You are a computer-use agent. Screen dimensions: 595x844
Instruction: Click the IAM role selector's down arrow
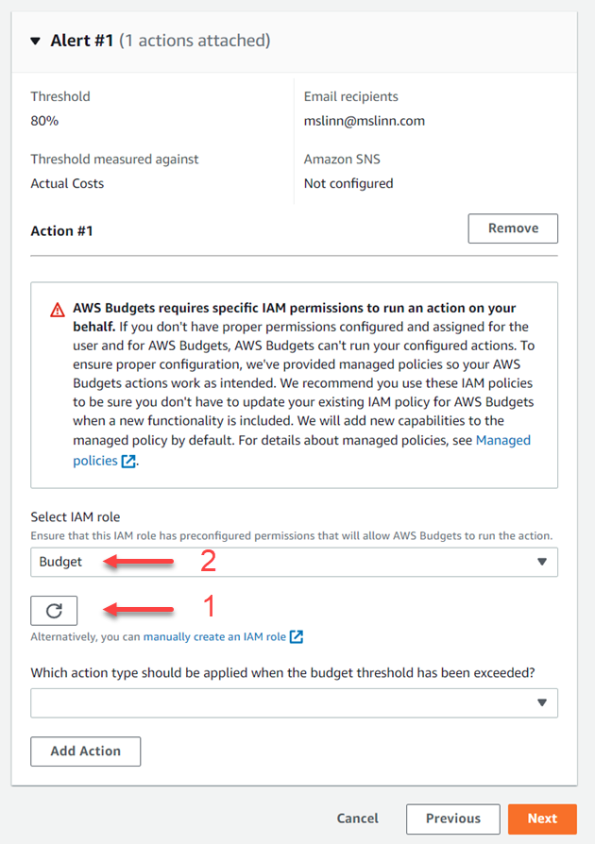pyautogui.click(x=541, y=562)
